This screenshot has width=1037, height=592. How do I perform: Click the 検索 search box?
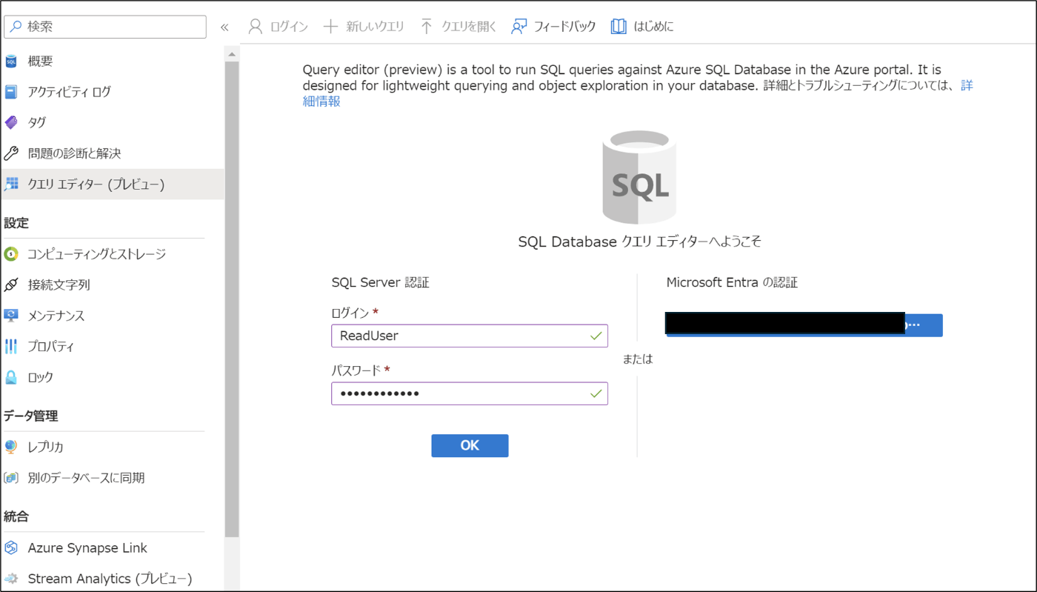tap(105, 27)
